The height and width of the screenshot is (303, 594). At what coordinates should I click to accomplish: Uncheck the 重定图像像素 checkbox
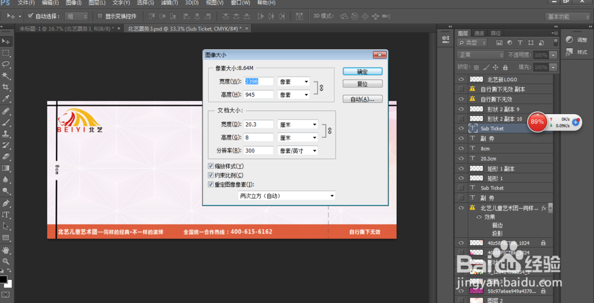(x=211, y=184)
